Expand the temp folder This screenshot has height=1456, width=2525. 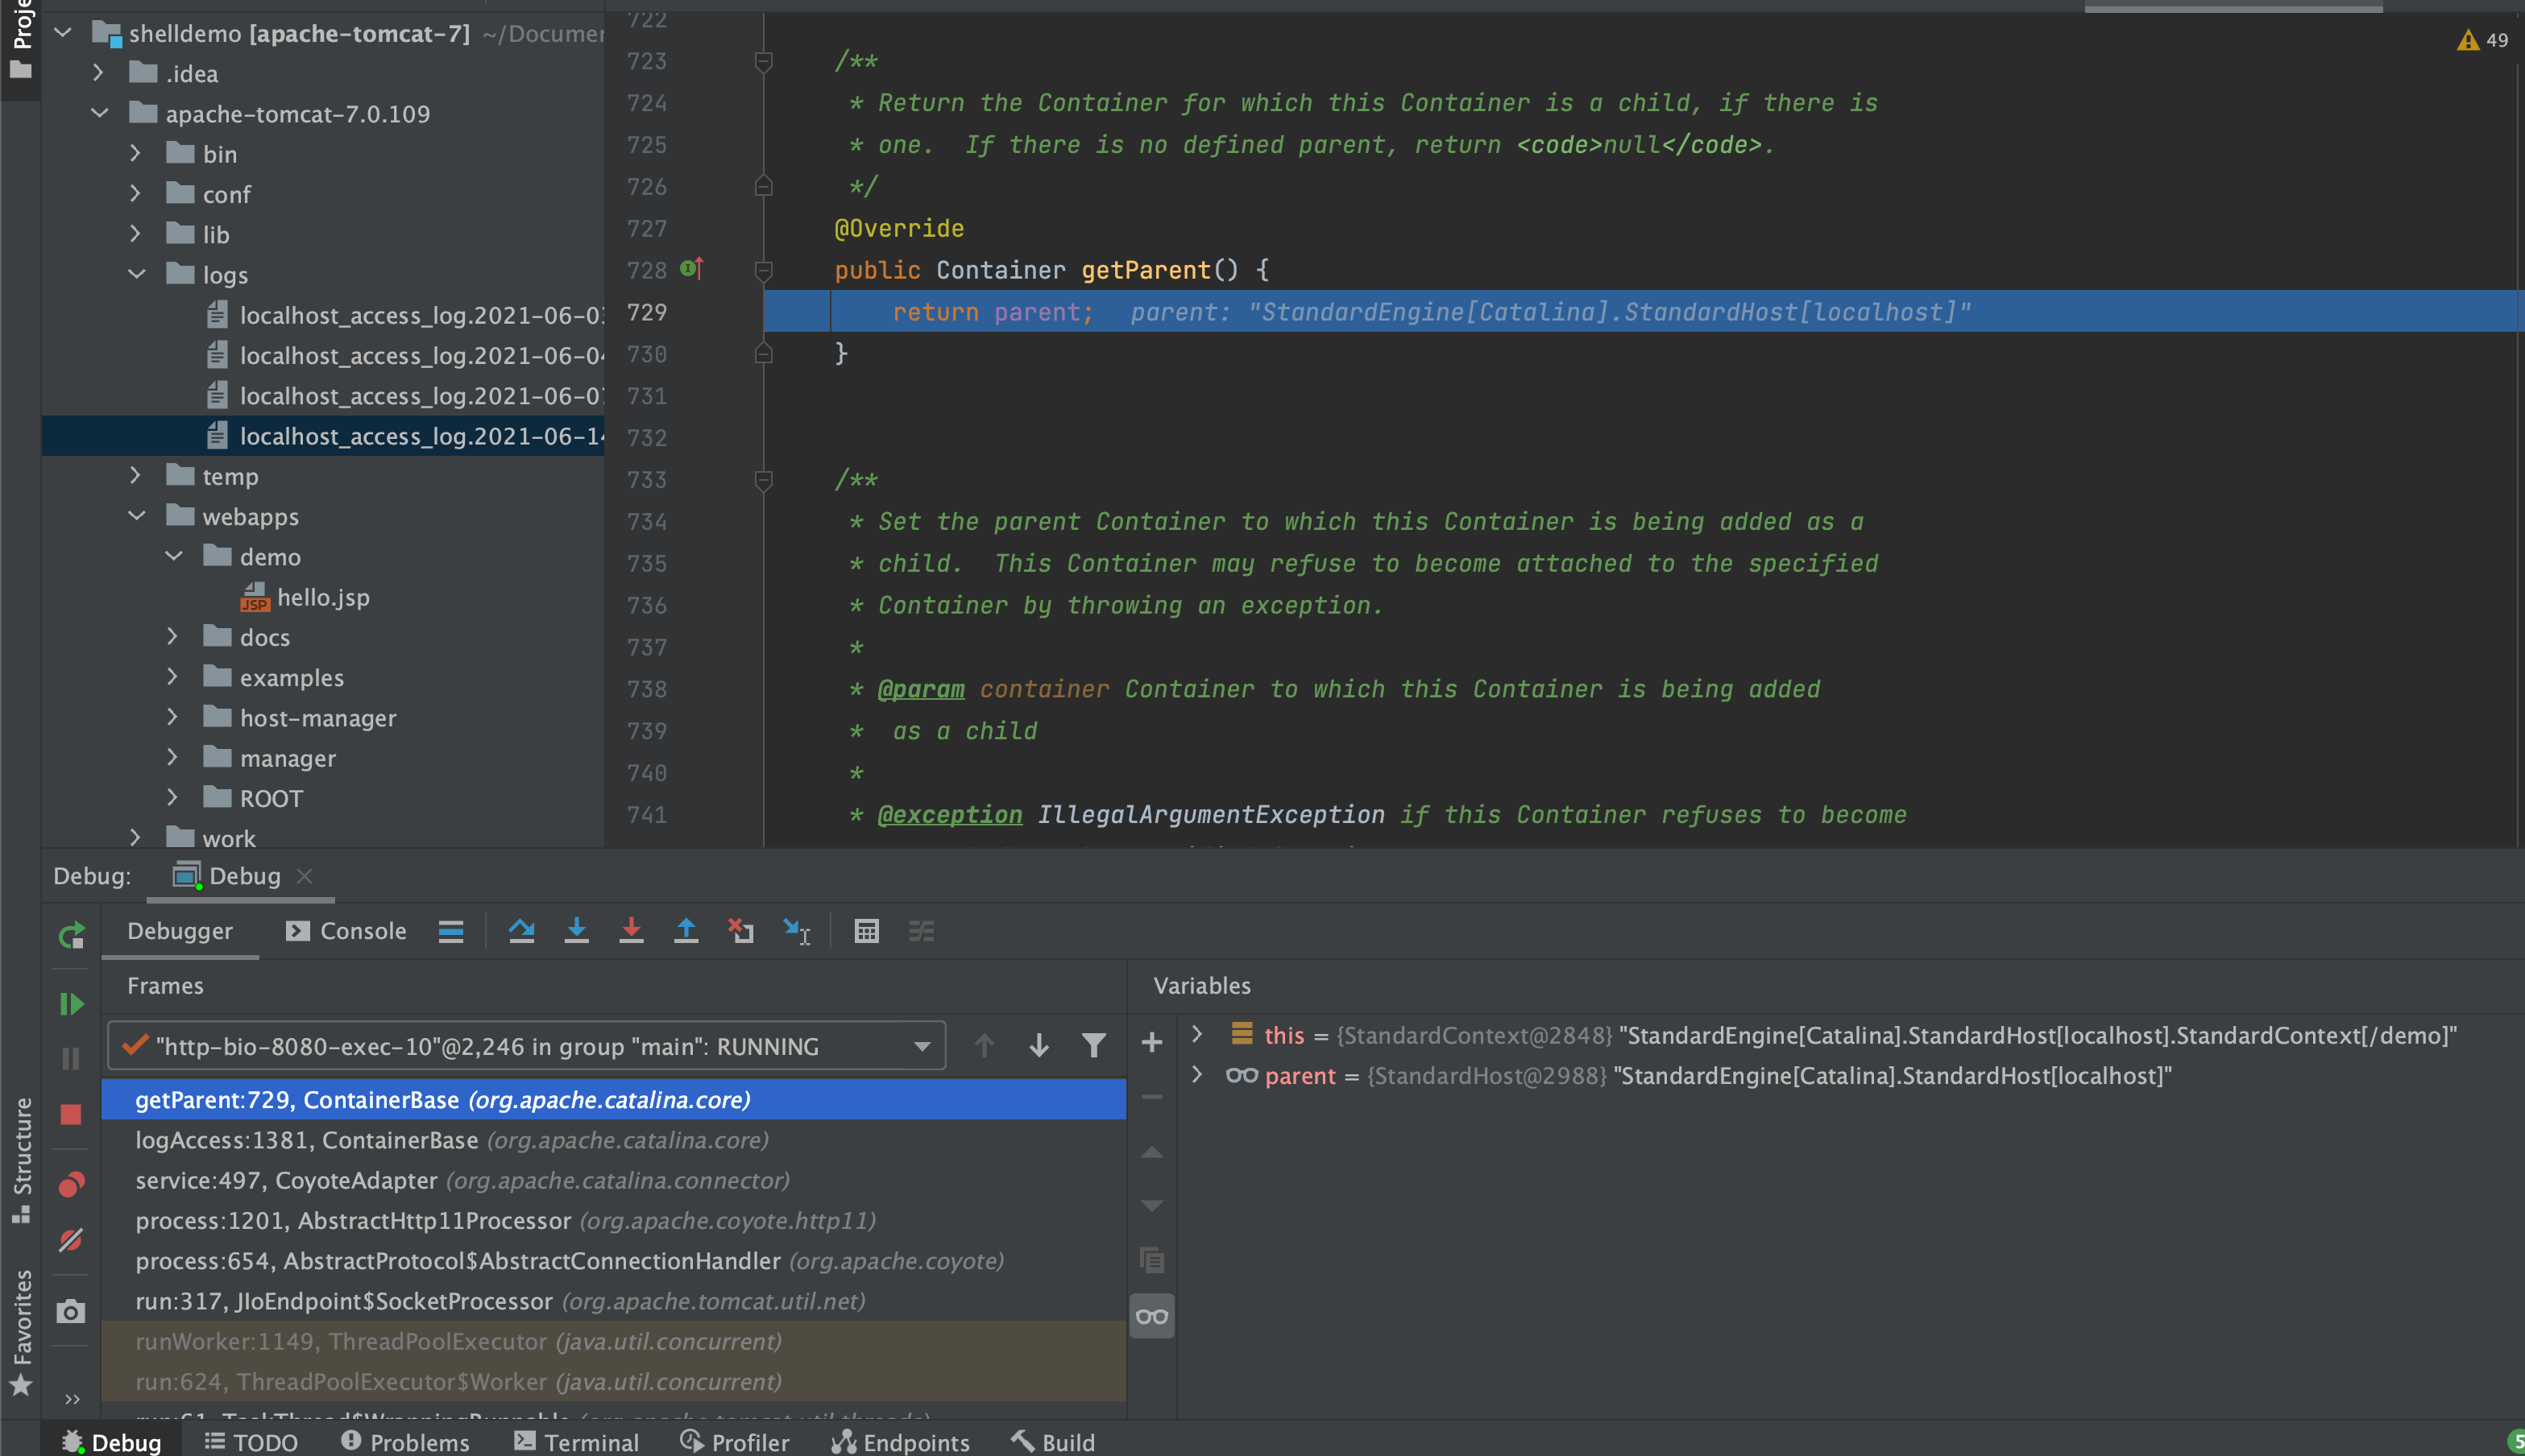click(136, 476)
